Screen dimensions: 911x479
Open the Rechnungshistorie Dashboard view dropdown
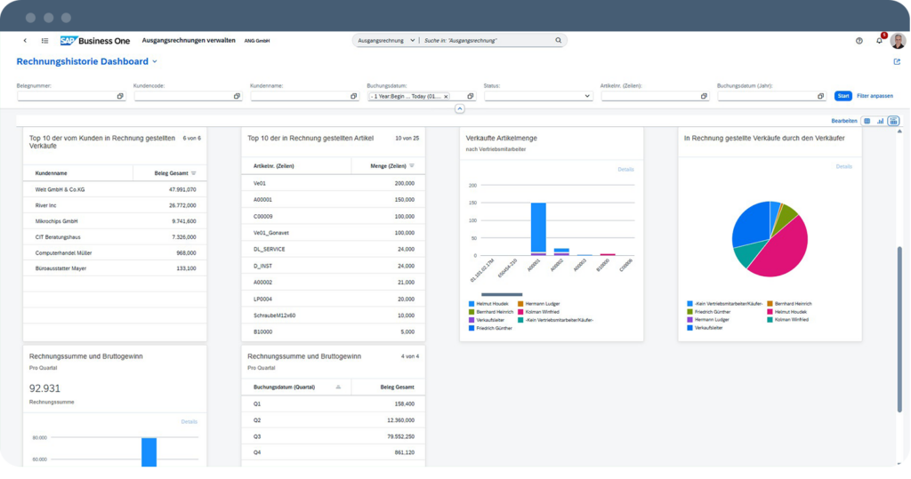click(155, 61)
